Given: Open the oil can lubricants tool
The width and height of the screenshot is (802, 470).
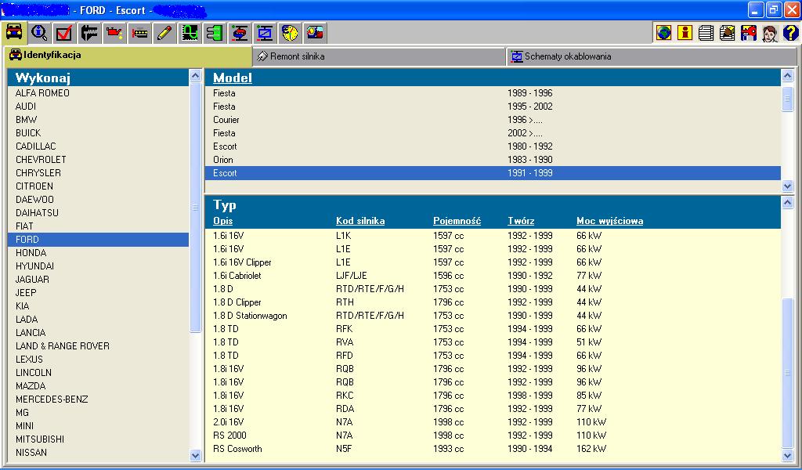Looking at the screenshot, I should coord(114,33).
